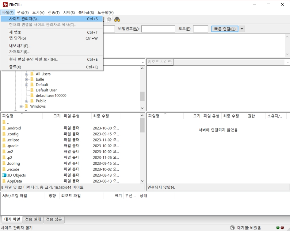Open the 전송(T) menu
This screenshot has height=231, width=290.
[54, 12]
